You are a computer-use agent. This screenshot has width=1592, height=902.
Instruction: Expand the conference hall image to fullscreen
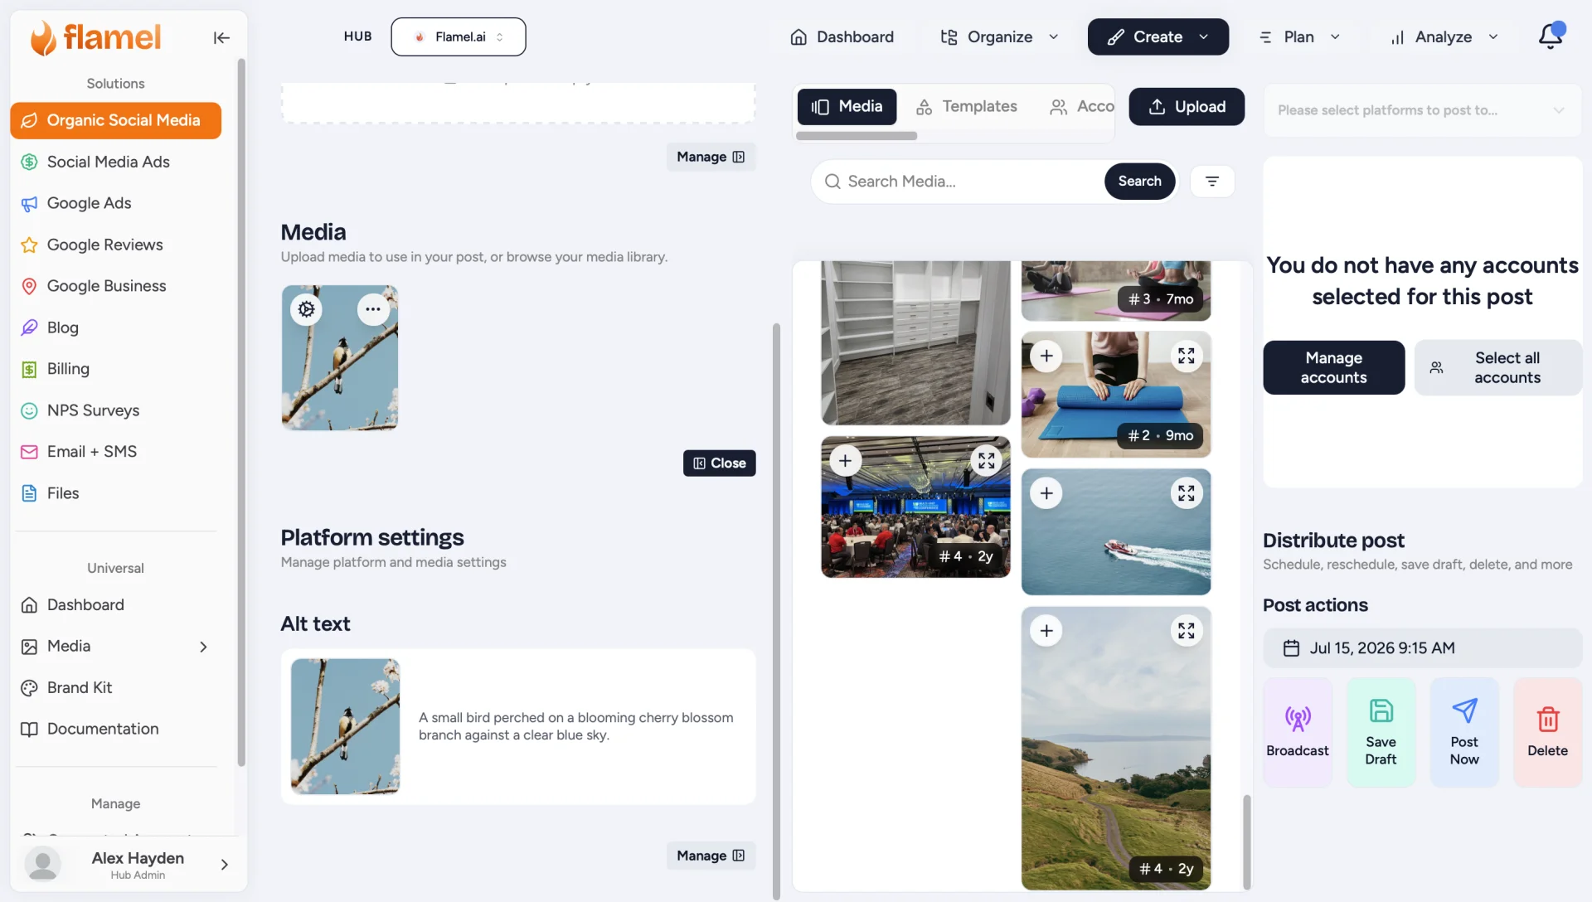[986, 461]
